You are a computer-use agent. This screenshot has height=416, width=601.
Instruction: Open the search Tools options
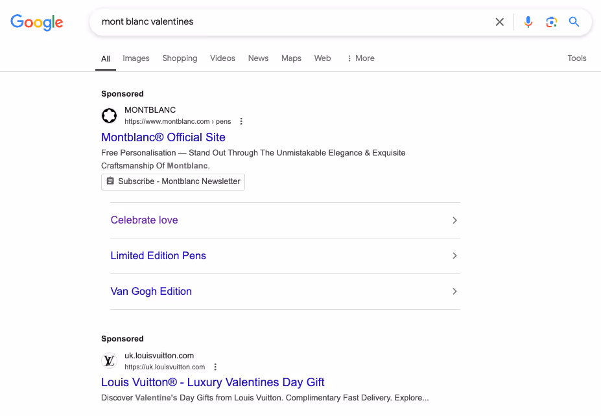coord(577,58)
